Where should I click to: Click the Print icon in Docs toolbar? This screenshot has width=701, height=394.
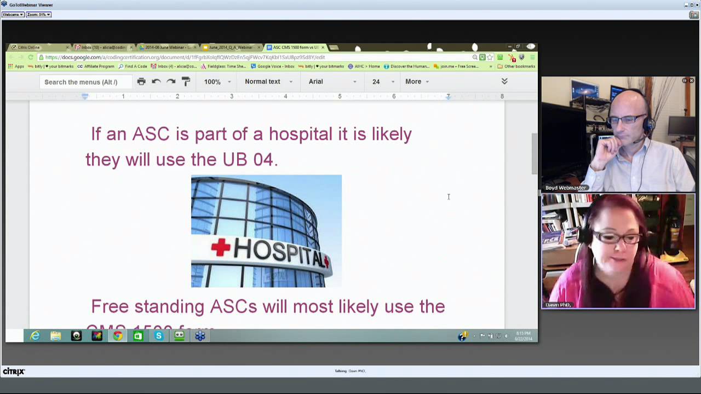coord(141,82)
